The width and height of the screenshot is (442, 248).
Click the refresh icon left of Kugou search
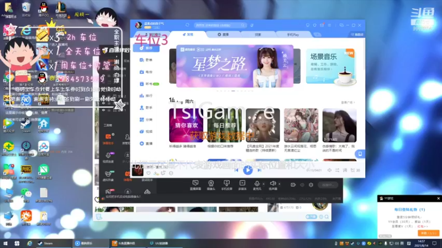pyautogui.click(x=187, y=25)
